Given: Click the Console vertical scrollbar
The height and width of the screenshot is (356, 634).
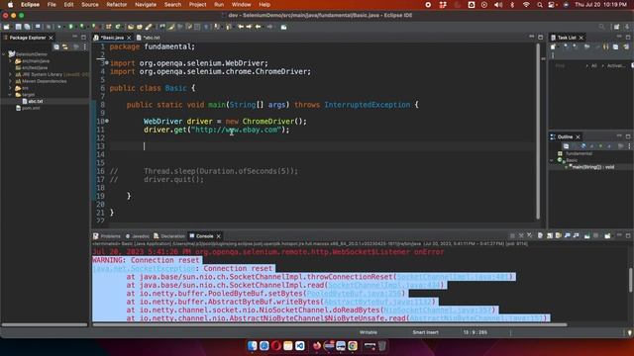Looking at the screenshot, I should tap(630, 280).
